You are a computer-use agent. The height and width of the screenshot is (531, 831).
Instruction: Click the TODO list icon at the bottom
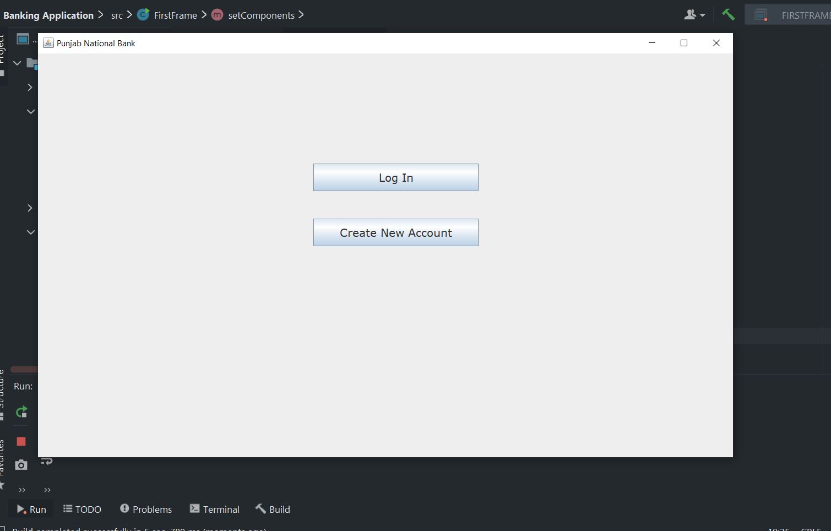click(67, 508)
